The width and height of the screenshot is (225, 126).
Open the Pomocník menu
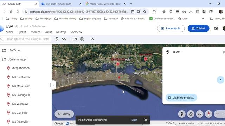76,32
